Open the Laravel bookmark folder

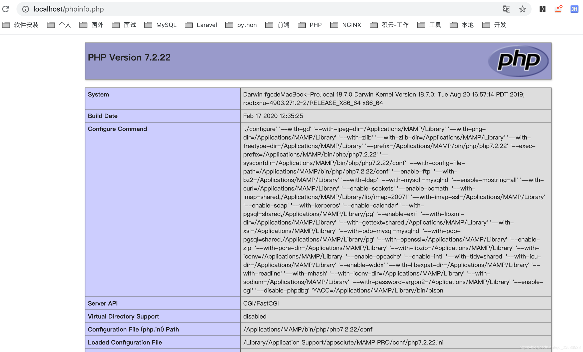(x=201, y=25)
